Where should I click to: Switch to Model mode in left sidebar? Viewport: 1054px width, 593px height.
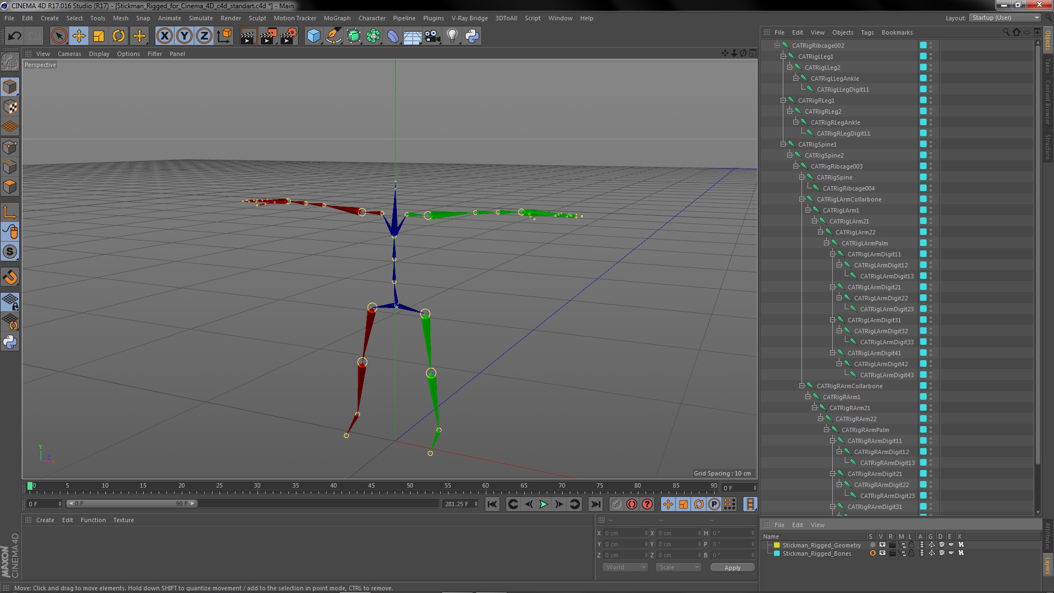pos(10,87)
